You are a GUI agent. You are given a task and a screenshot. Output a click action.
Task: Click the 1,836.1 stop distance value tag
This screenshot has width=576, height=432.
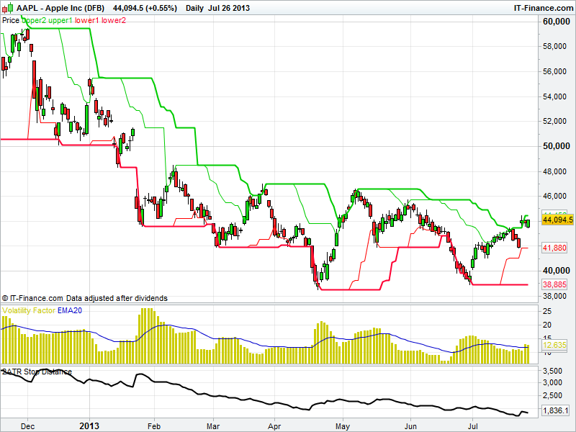click(555, 410)
